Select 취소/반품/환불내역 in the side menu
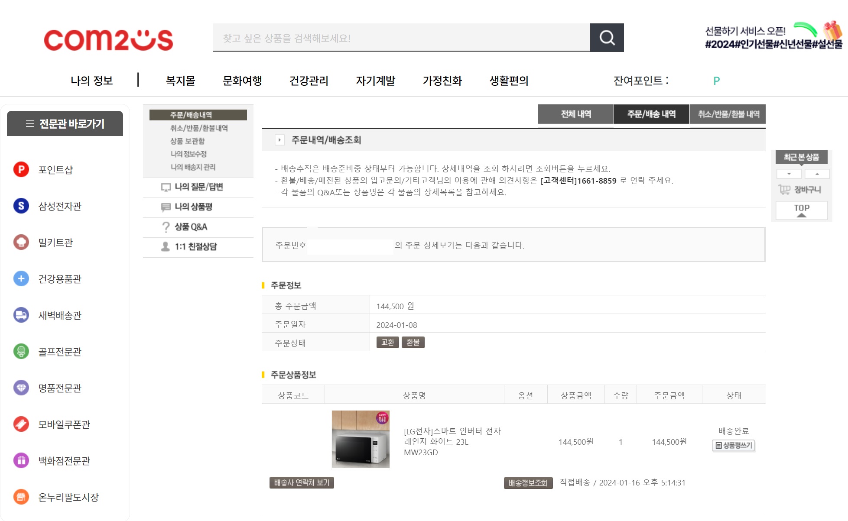 click(199, 128)
